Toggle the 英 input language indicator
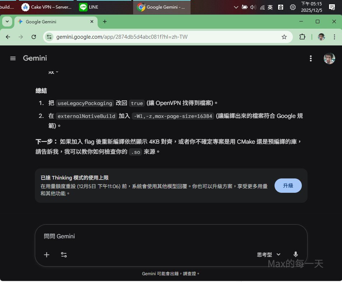Image resolution: width=342 pixels, height=282 pixels. (x=270, y=7)
